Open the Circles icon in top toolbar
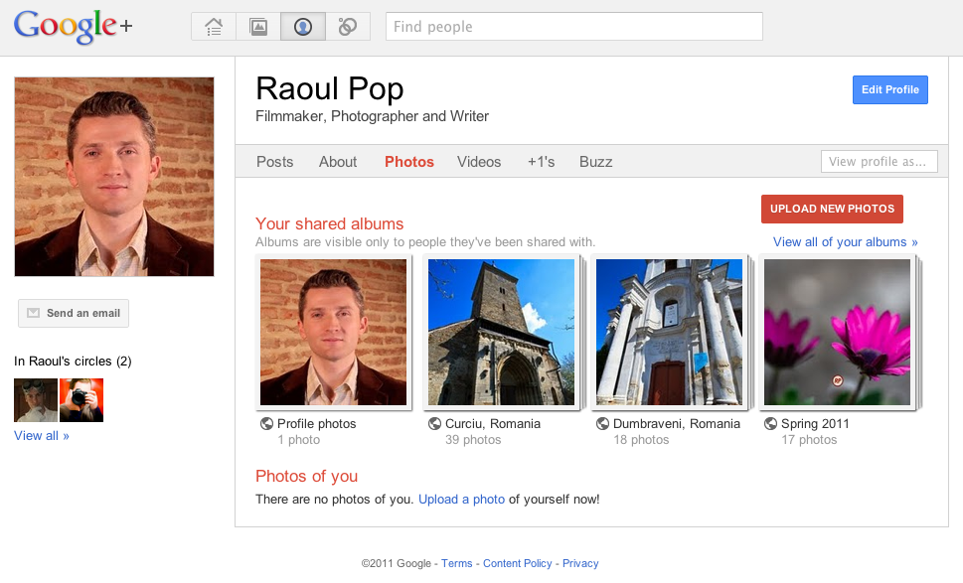 point(348,27)
